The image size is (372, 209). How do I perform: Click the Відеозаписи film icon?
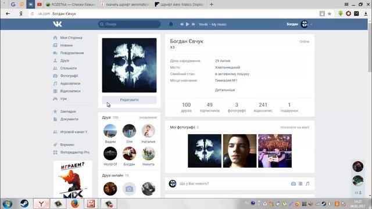[x=55, y=91]
